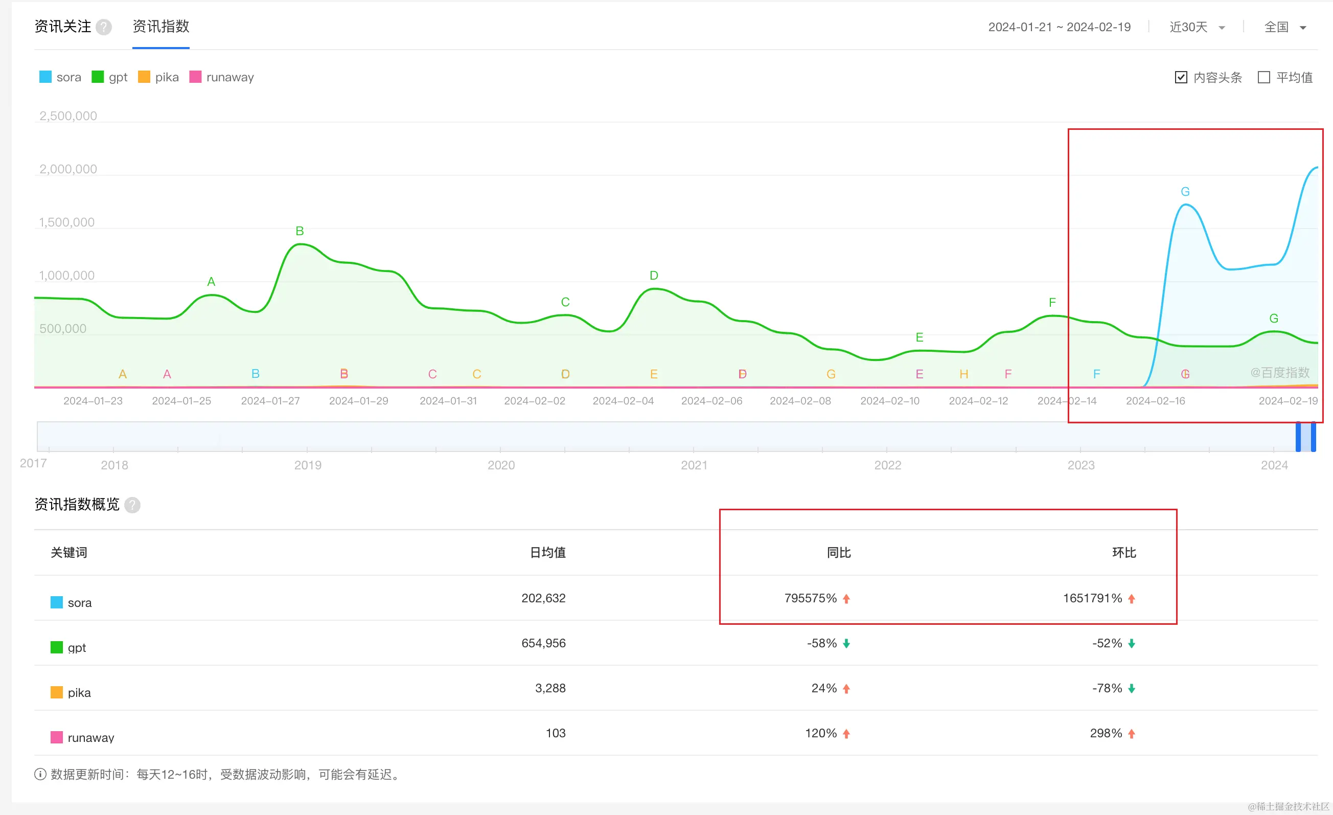This screenshot has height=815, width=1333.
Task: Click pika row 同比 up arrow
Action: [846, 688]
